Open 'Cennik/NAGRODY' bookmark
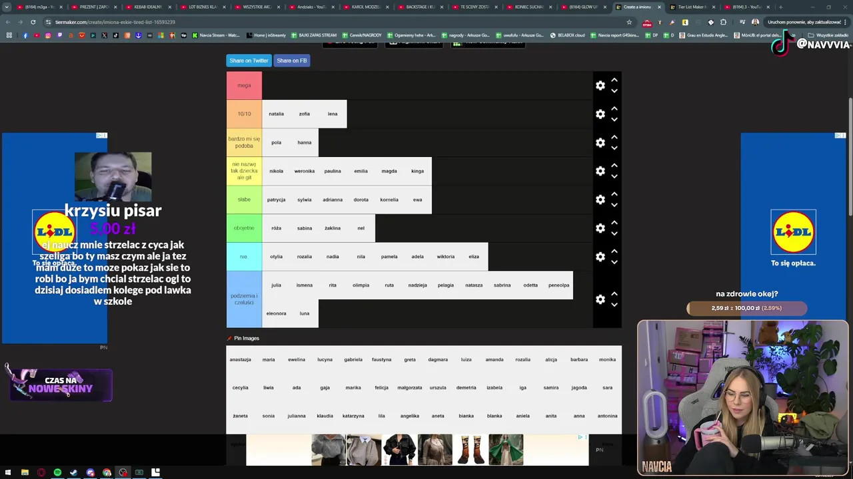The image size is (853, 479). 363,35
